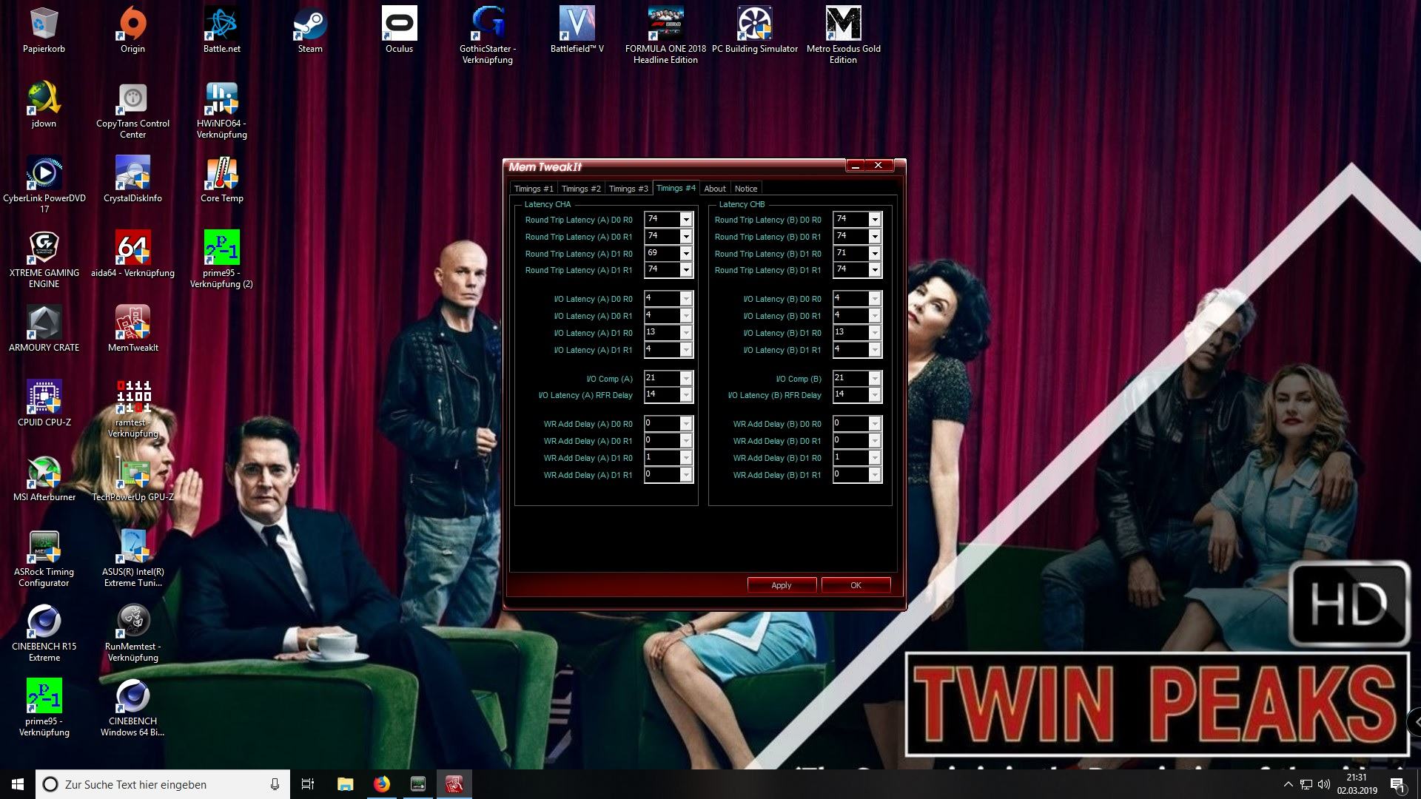Open the IO Comp (A) dropdown
Image resolution: width=1421 pixels, height=799 pixels.
(686, 379)
